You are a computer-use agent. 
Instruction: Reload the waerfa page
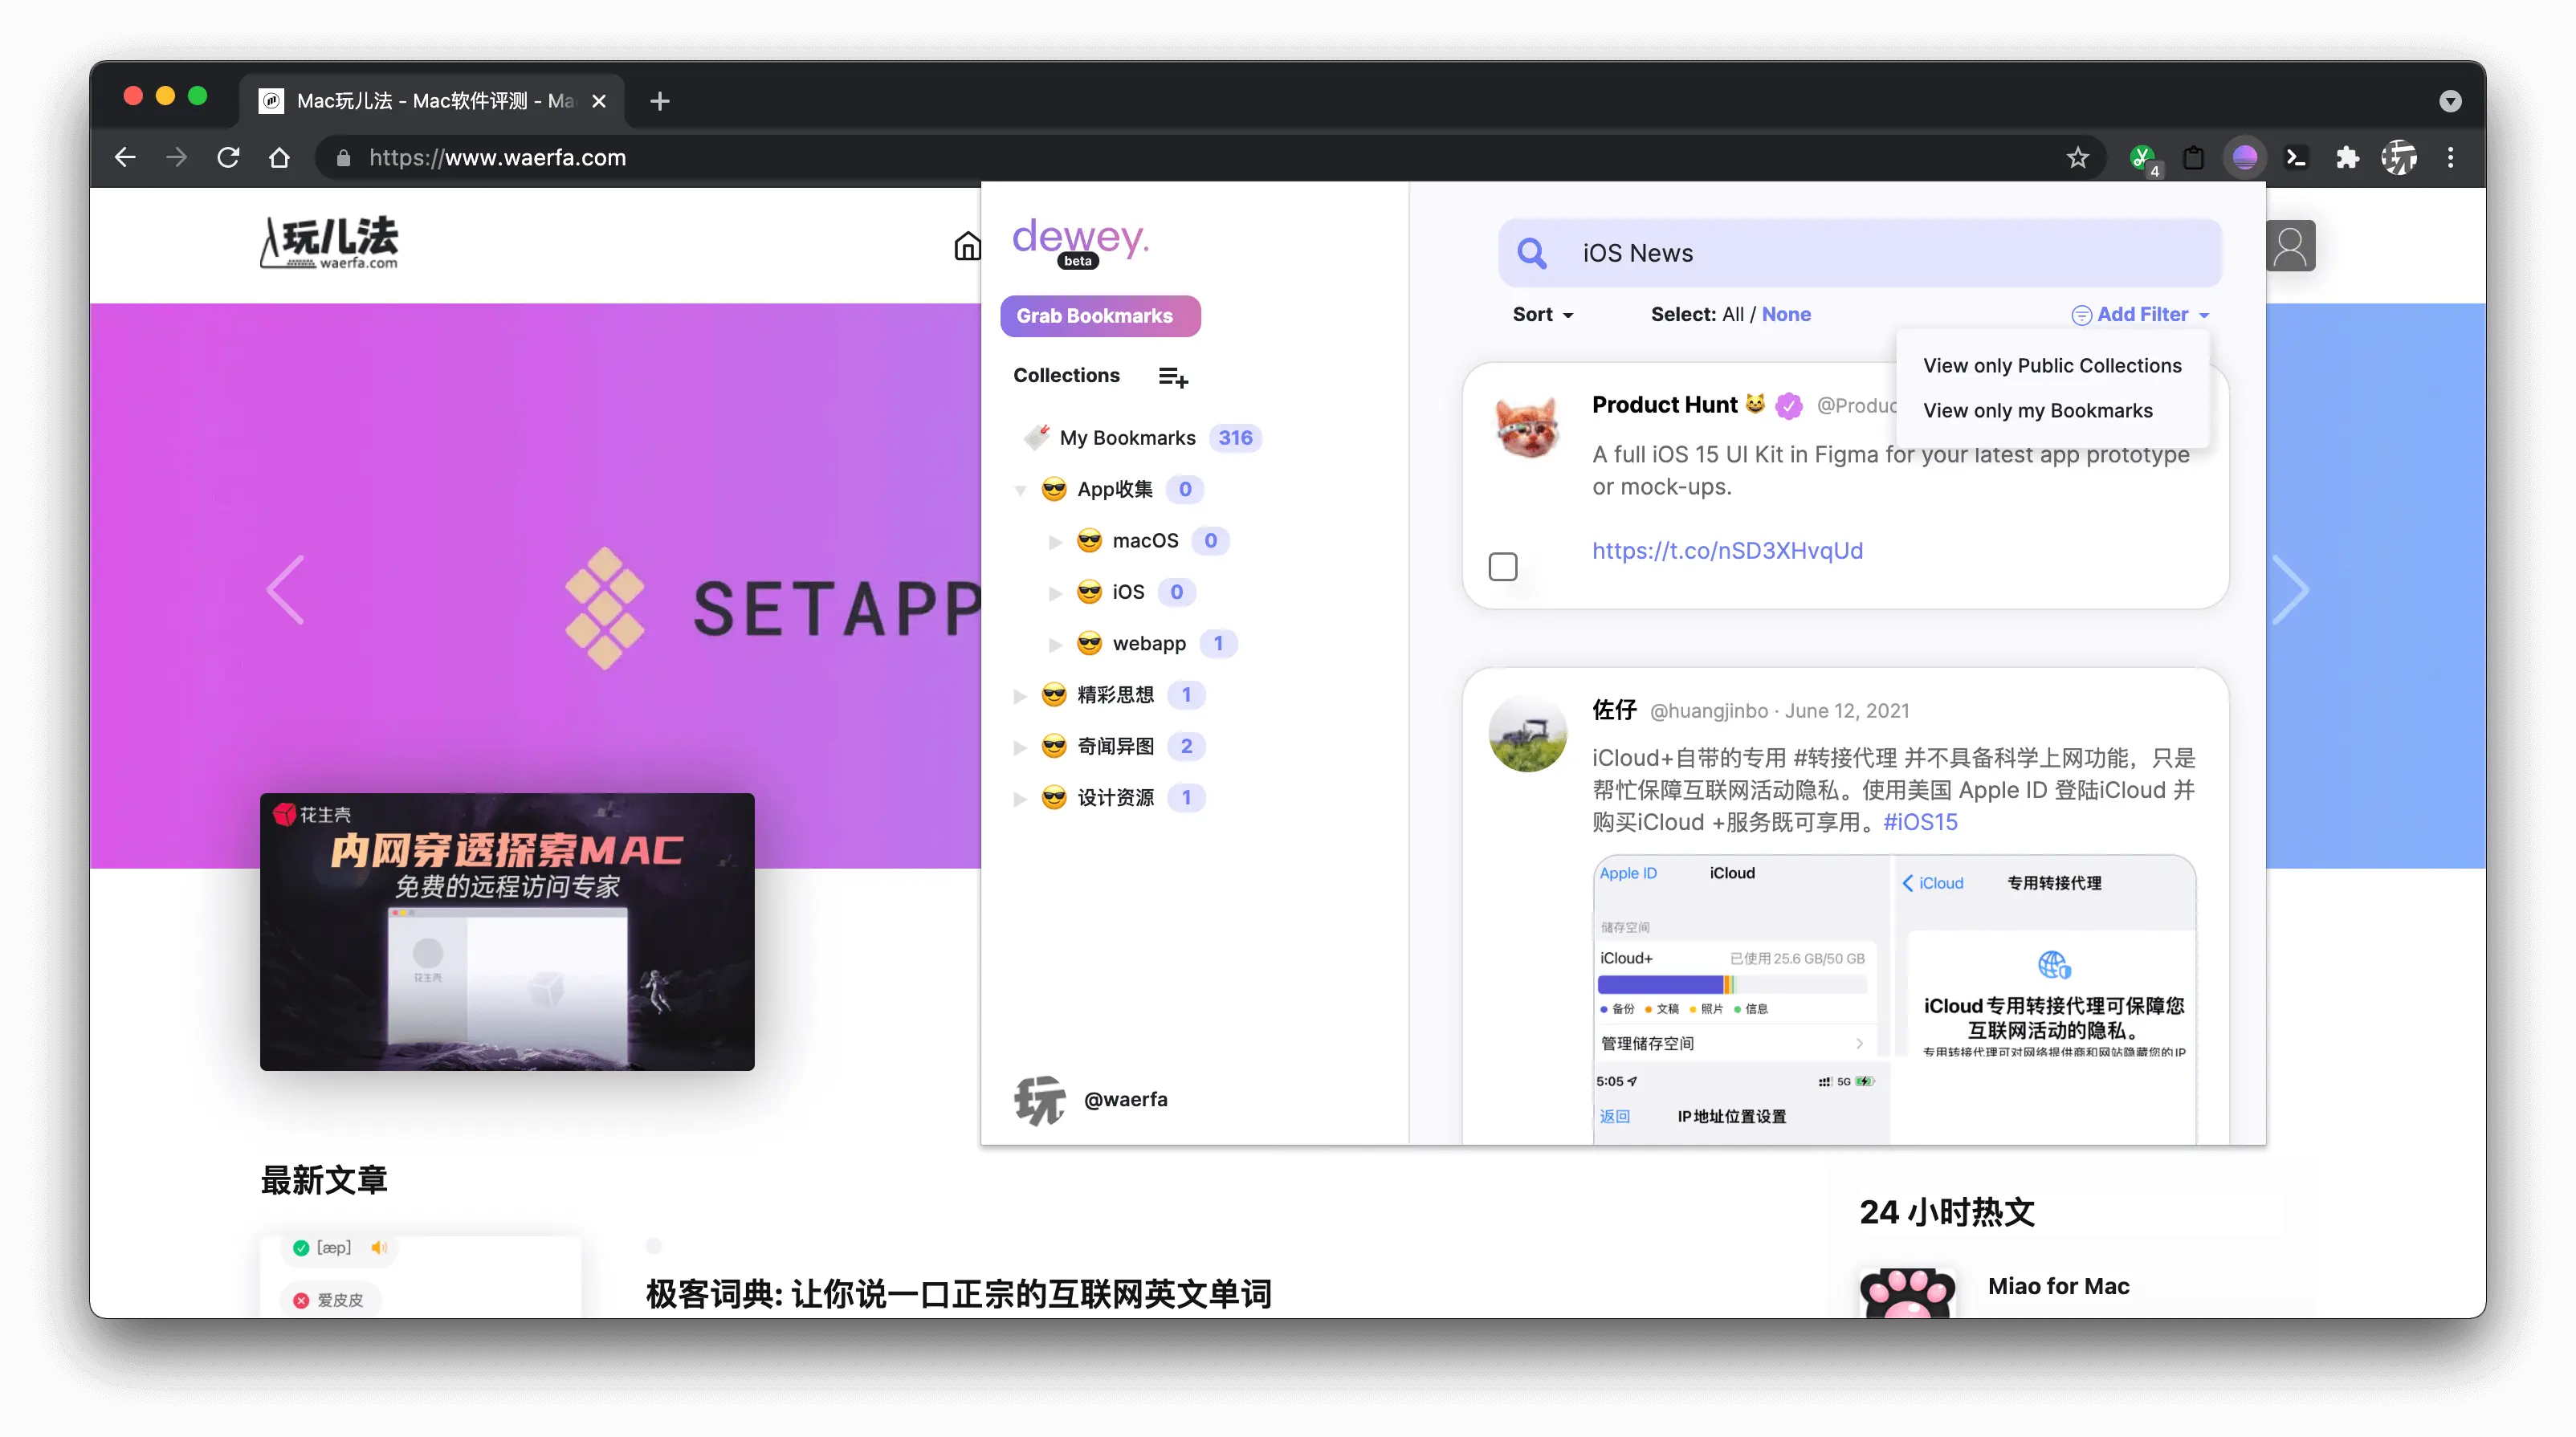pyautogui.click(x=228, y=158)
